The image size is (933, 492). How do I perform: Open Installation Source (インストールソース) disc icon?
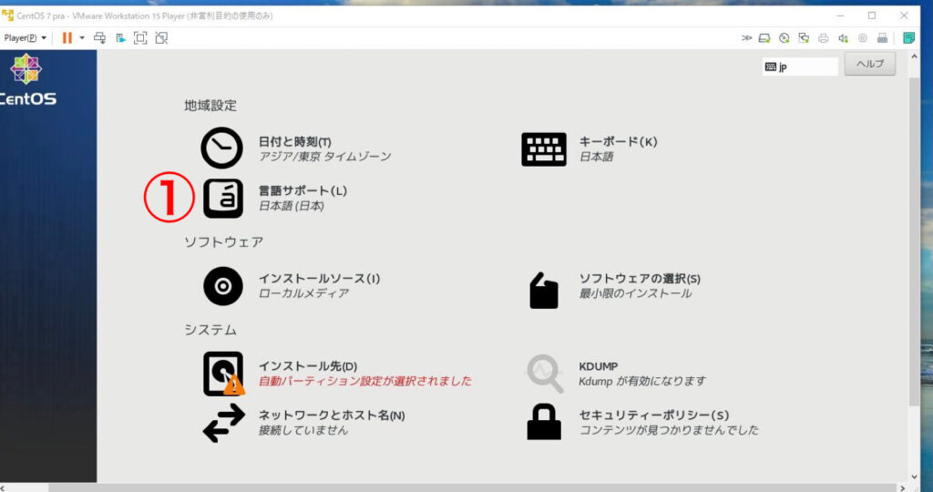(x=222, y=285)
